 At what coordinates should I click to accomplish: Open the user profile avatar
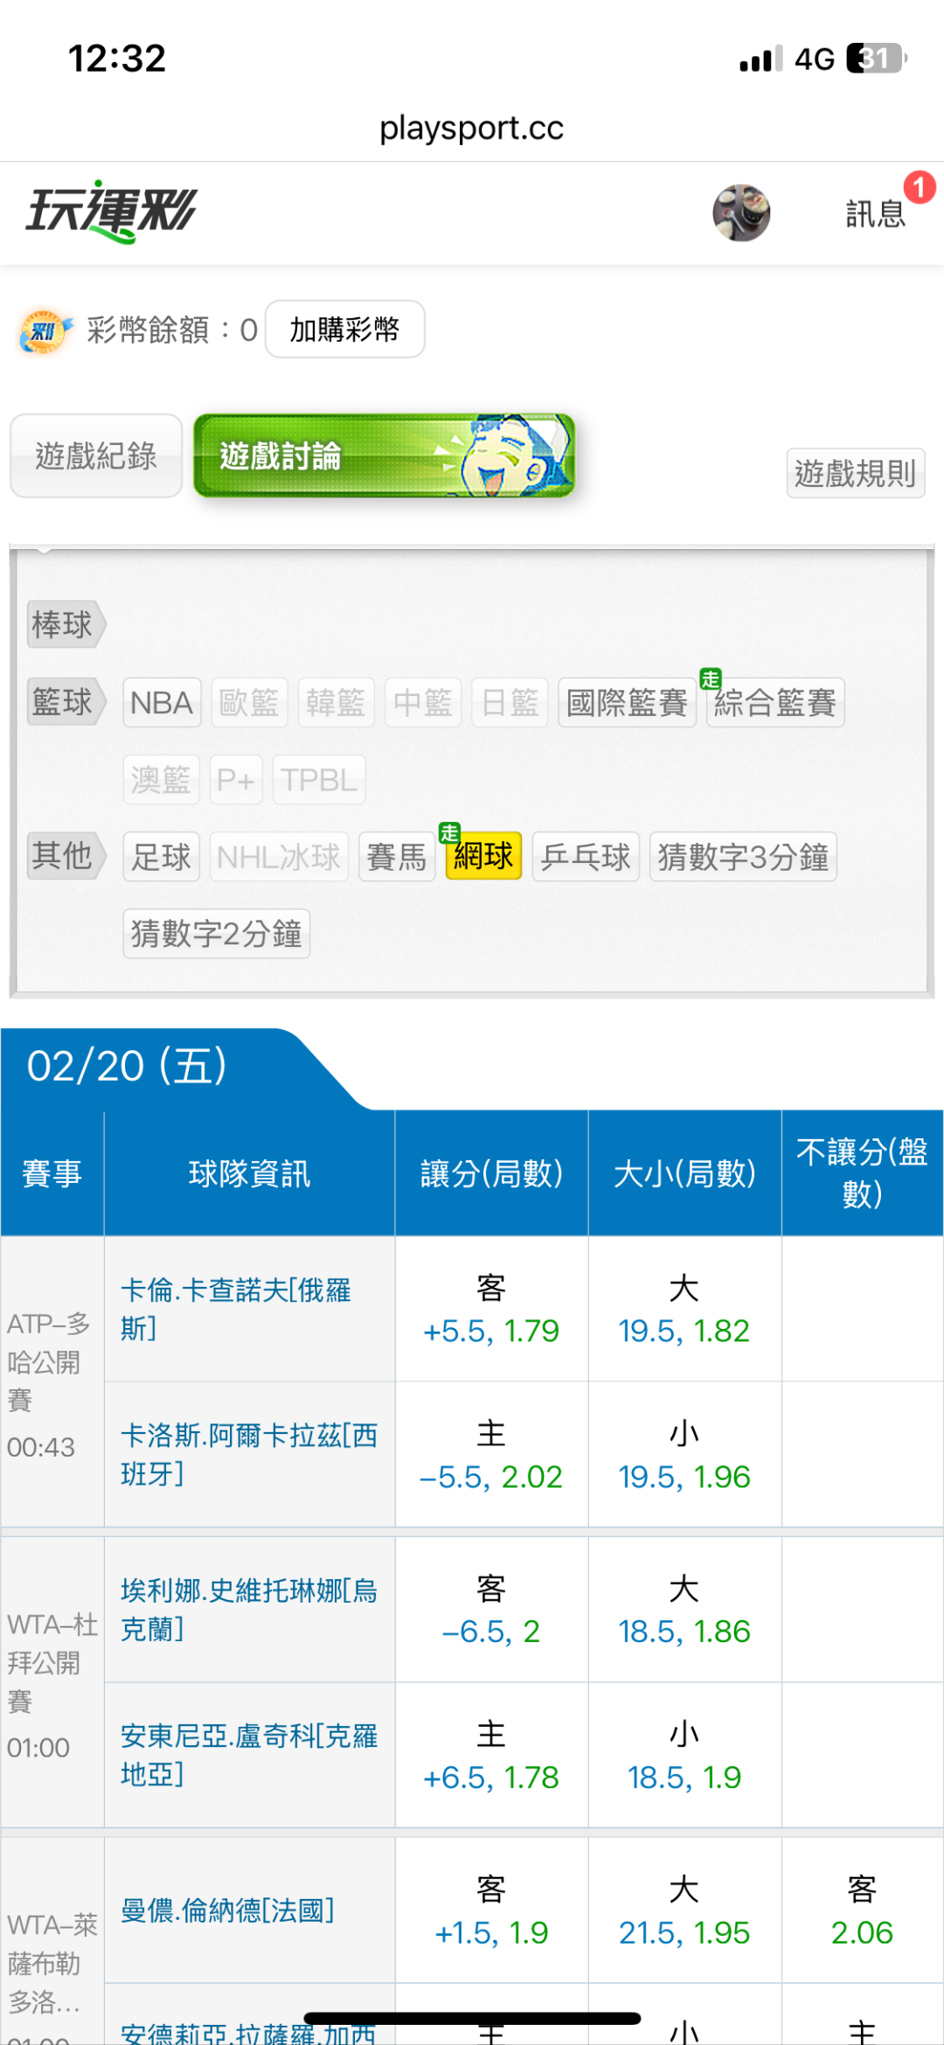point(741,212)
